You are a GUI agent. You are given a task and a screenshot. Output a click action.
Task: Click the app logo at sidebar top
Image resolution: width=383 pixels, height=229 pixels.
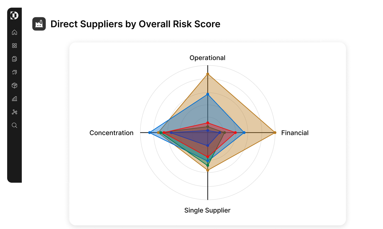[x=14, y=16]
